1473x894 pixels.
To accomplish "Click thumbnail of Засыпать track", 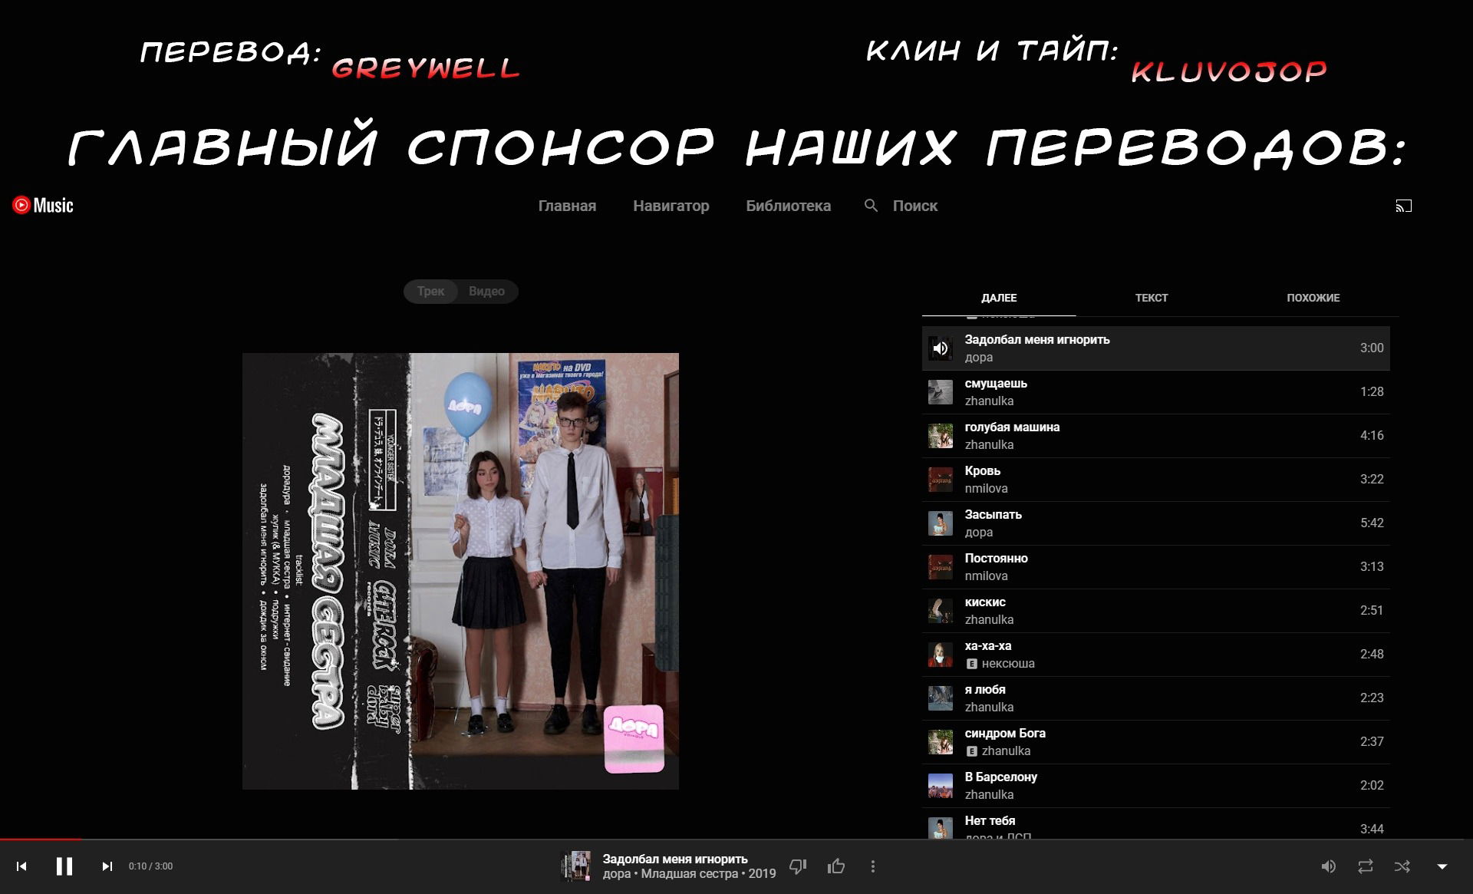I will (x=941, y=523).
